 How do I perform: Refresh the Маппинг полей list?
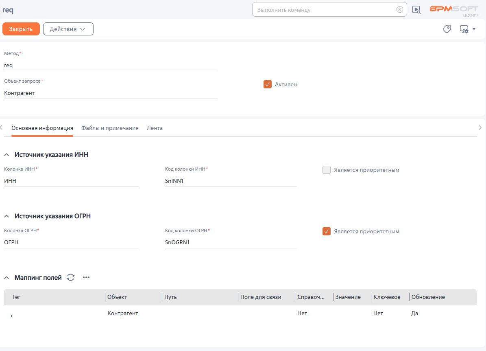71,277
